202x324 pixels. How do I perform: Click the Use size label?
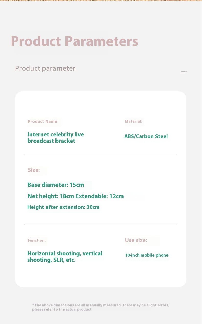[136, 240]
